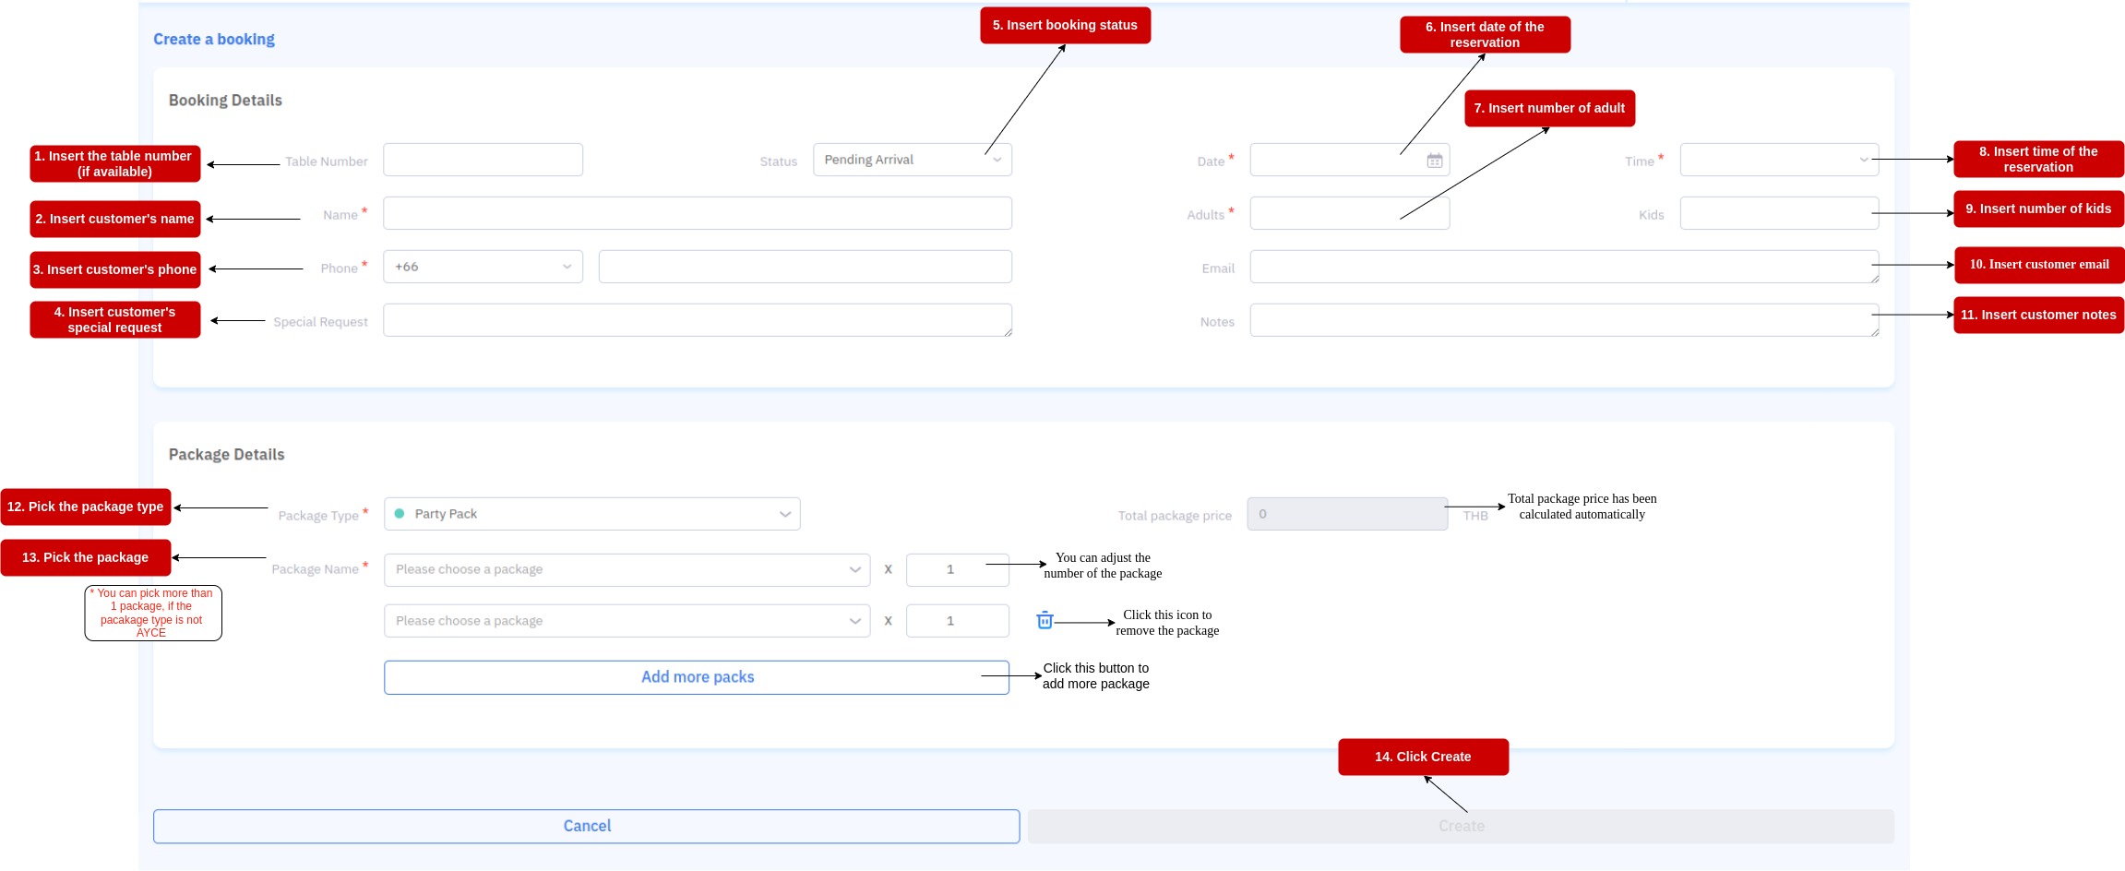Image resolution: width=2125 pixels, height=871 pixels.
Task: Click the first package quantity field
Action: [957, 569]
